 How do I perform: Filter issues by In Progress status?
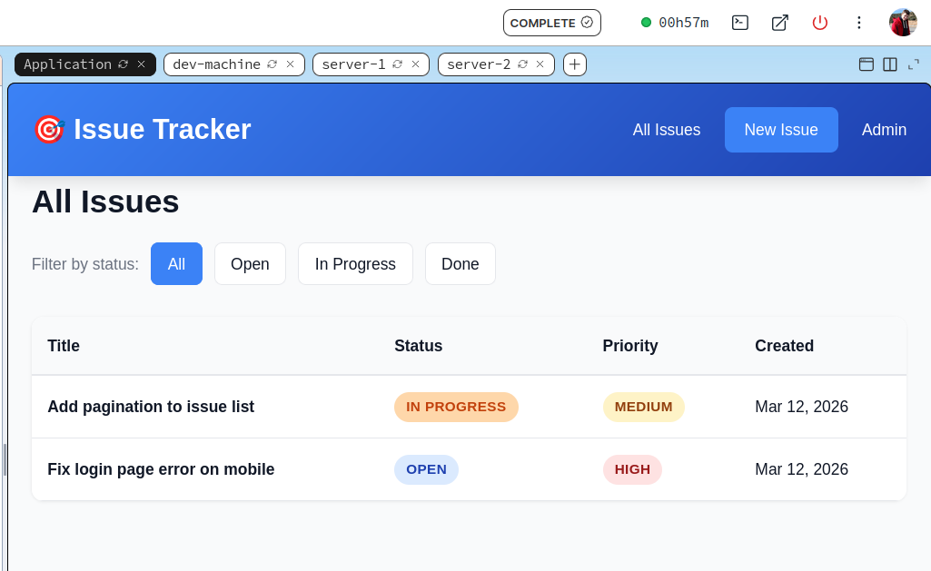pyautogui.click(x=355, y=263)
